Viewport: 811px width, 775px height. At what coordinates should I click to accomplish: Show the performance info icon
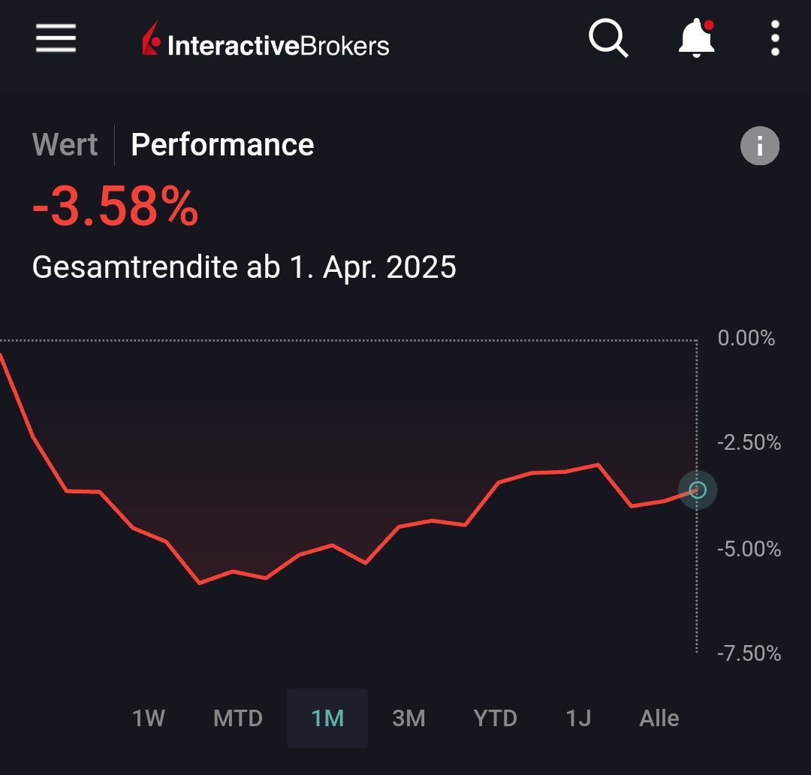click(x=759, y=146)
